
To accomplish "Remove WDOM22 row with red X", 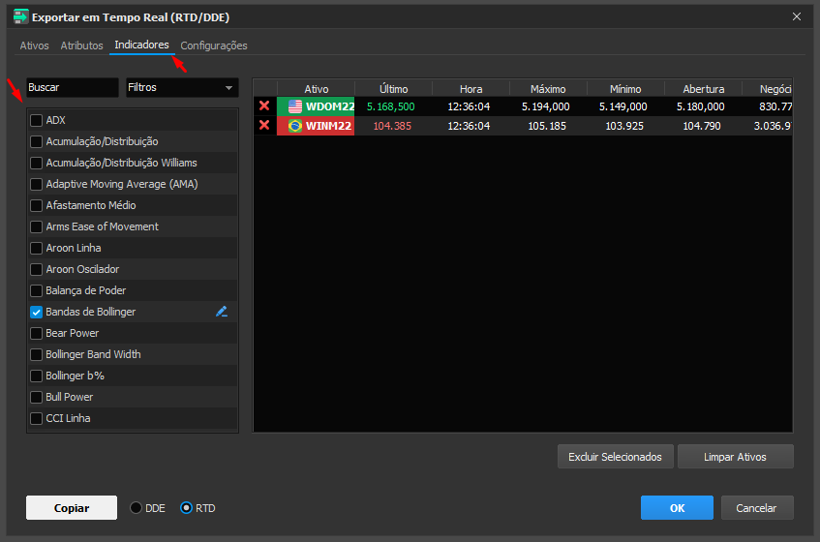I will (264, 106).
